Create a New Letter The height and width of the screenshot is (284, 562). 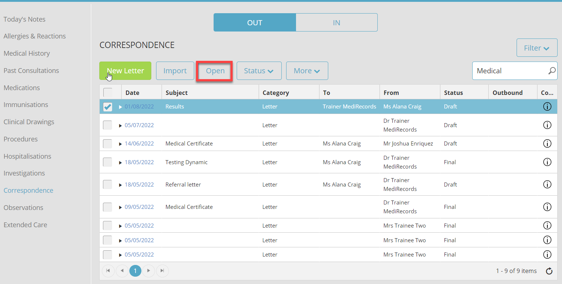tap(125, 71)
